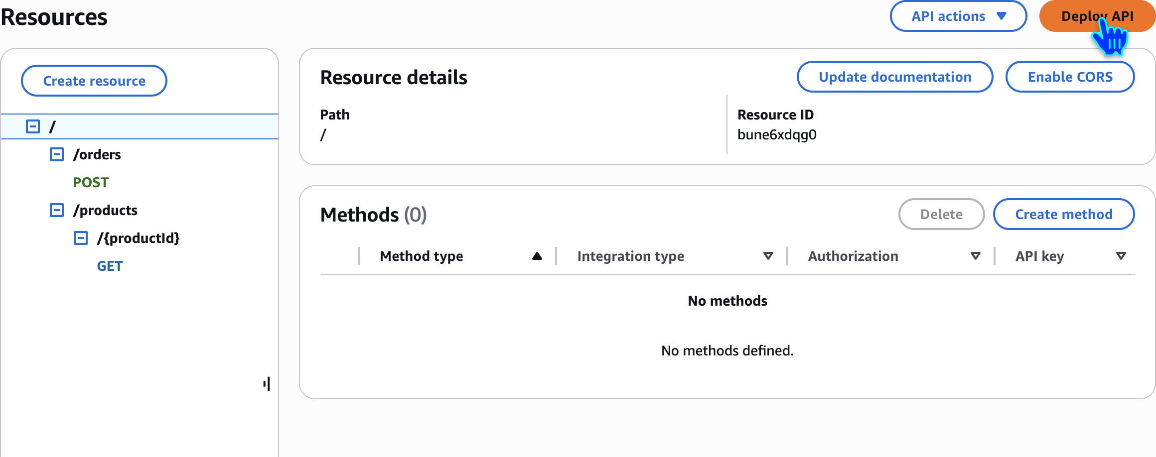Select the /products resource
Image resolution: width=1156 pixels, height=457 pixels.
point(105,210)
